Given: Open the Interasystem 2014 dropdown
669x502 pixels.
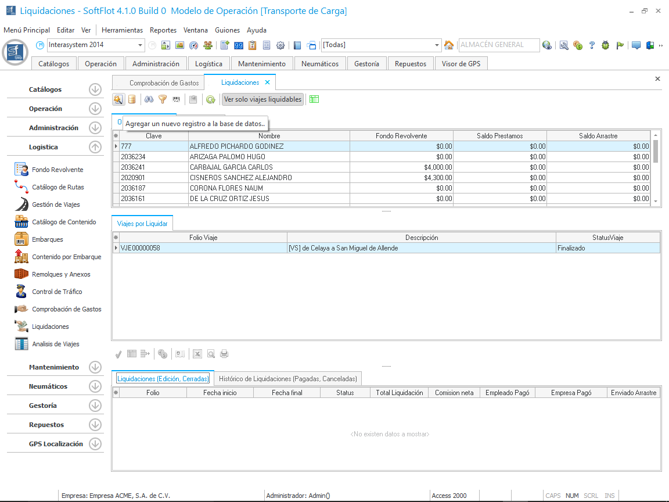Looking at the screenshot, I should (141, 45).
